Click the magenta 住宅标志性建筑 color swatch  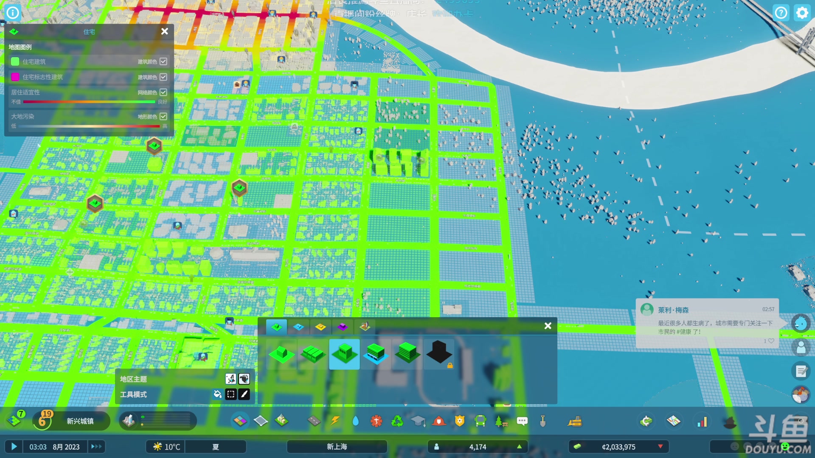coord(15,77)
